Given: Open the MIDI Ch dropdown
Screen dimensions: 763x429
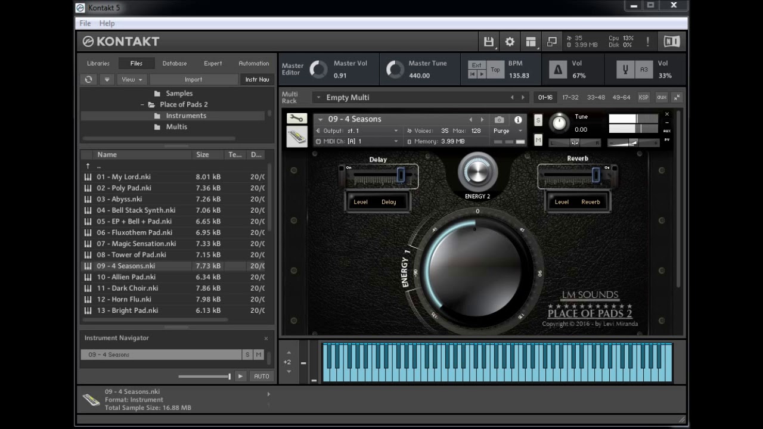Looking at the screenshot, I should pyautogui.click(x=358, y=141).
